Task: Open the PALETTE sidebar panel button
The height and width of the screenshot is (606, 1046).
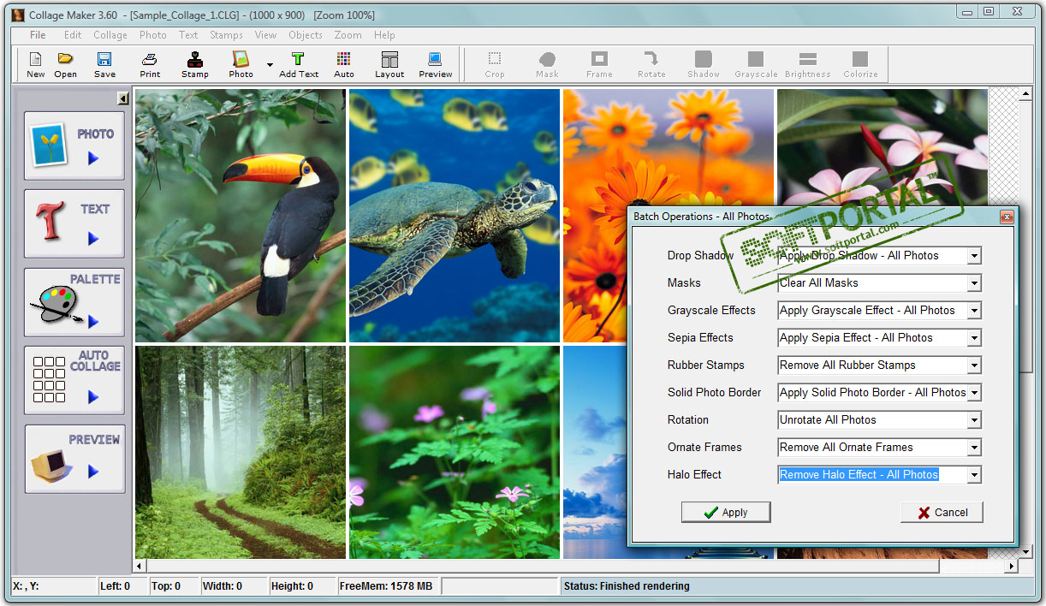Action: 74,302
